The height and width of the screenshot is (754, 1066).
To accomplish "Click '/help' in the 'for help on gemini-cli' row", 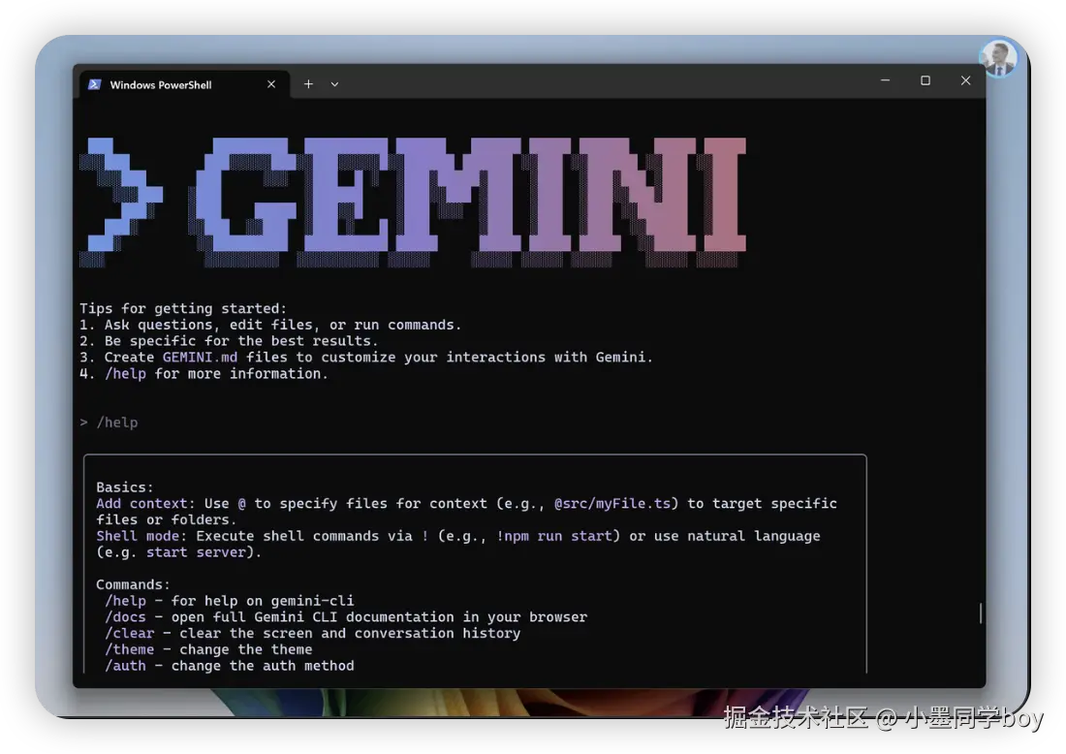I will [x=125, y=600].
